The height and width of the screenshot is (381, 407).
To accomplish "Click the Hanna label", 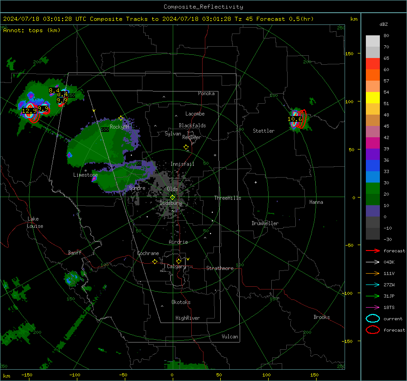I will pos(316,202).
